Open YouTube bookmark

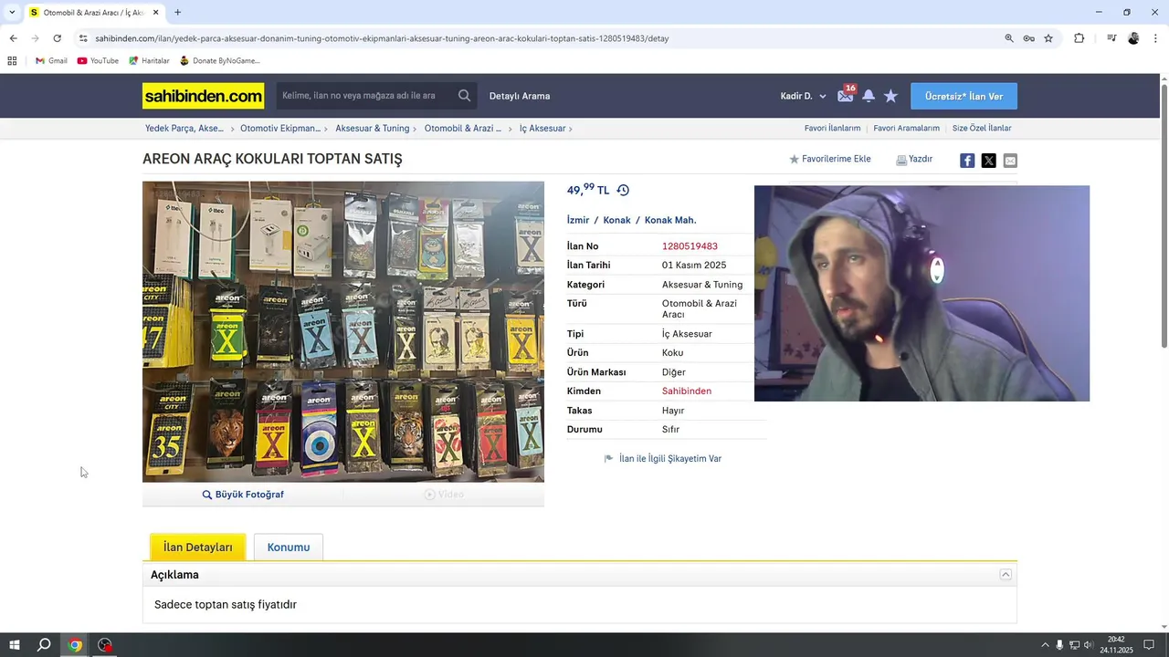pyautogui.click(x=98, y=61)
